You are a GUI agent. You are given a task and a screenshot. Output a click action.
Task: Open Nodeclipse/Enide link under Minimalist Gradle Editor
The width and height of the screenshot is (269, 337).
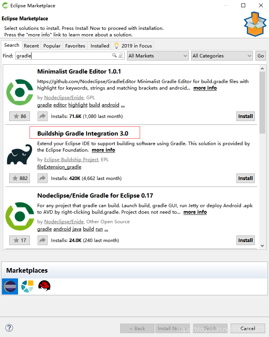click(64, 98)
